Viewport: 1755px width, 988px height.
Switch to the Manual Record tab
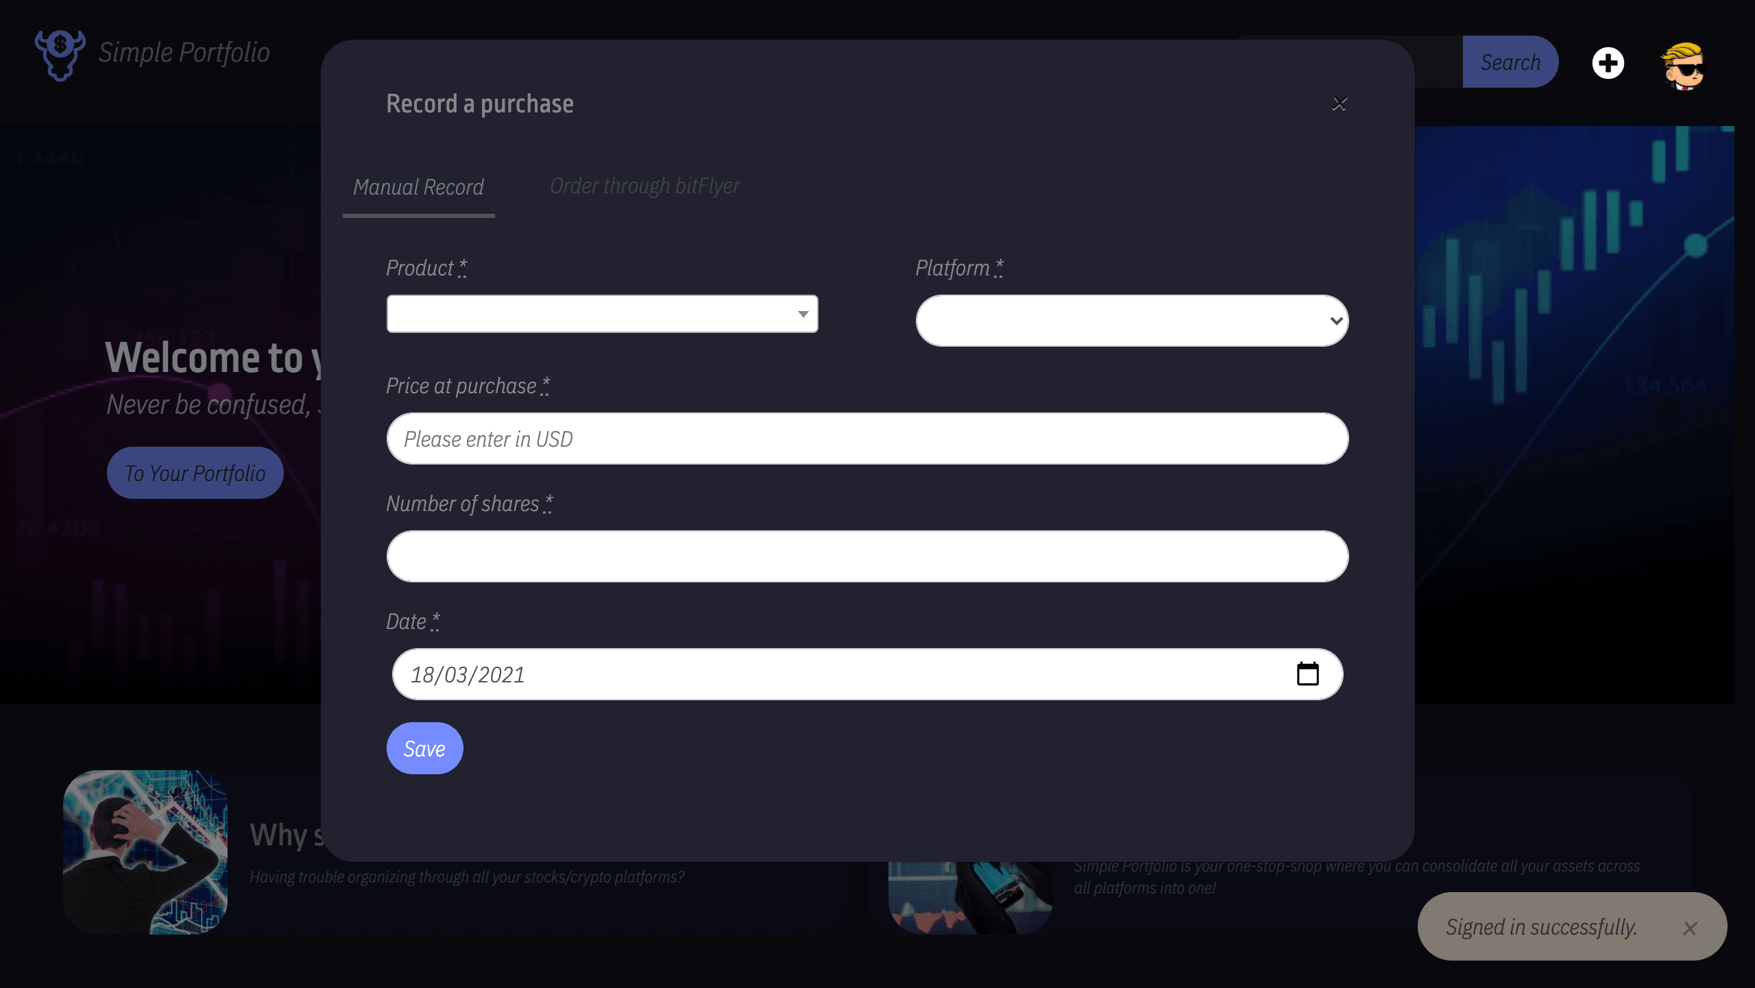tap(418, 187)
